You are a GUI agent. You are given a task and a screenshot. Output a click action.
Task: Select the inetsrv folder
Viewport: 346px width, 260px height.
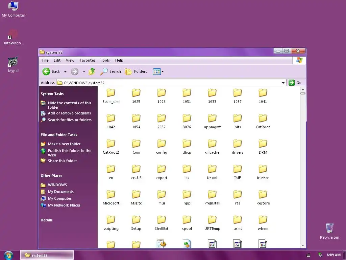click(263, 172)
